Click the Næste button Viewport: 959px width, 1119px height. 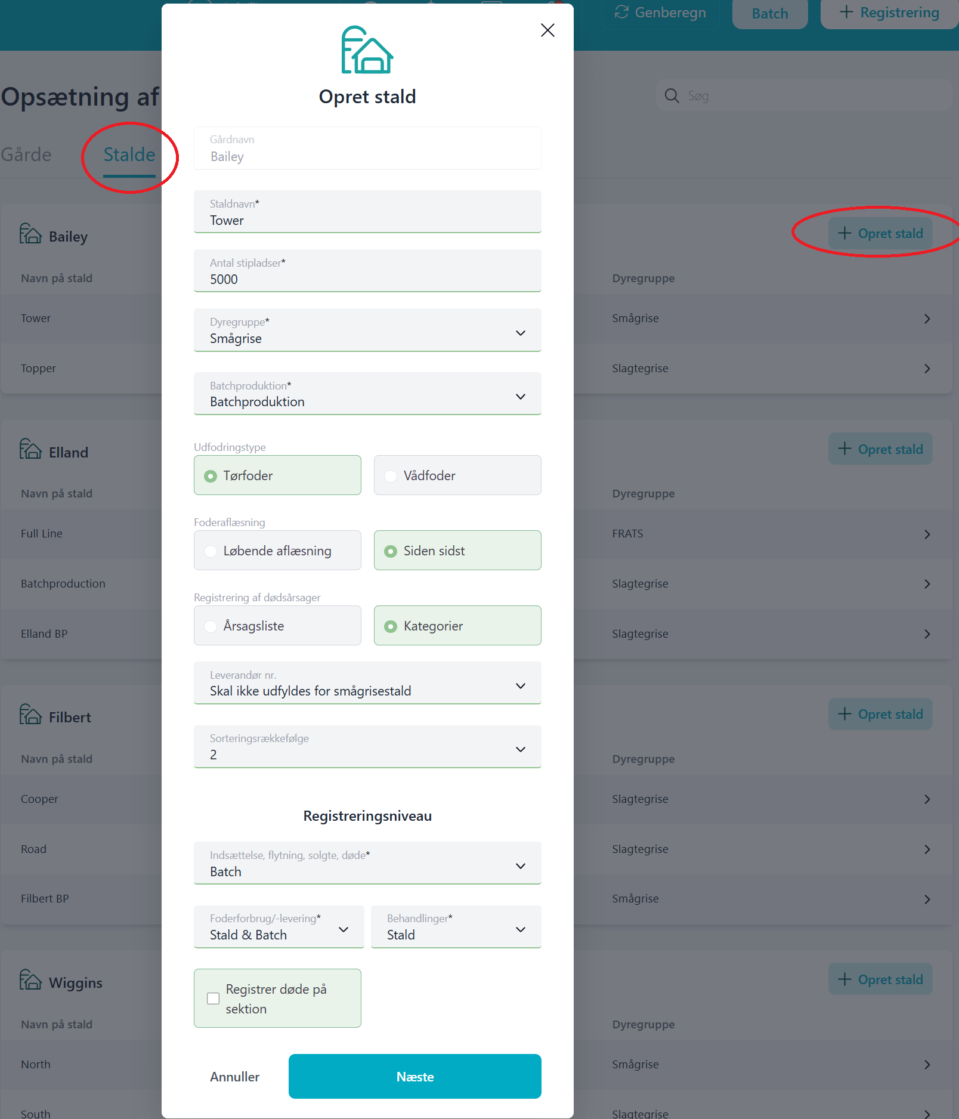pos(414,1077)
